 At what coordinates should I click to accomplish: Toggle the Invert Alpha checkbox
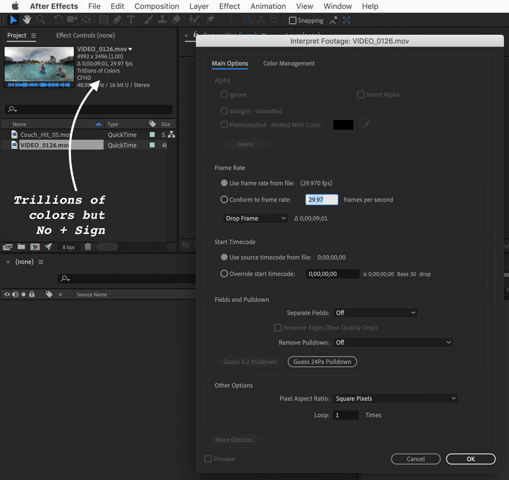[360, 95]
